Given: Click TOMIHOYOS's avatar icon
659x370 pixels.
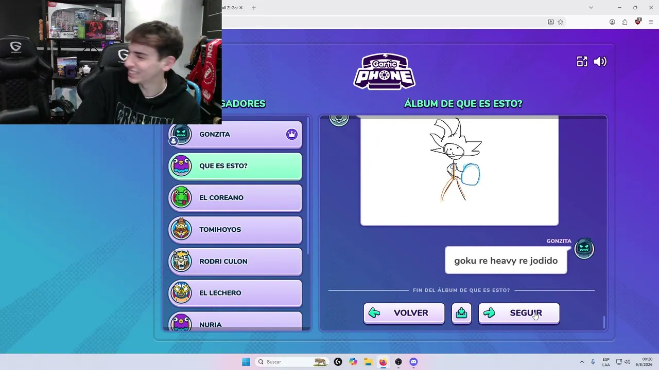Looking at the screenshot, I should click(181, 230).
